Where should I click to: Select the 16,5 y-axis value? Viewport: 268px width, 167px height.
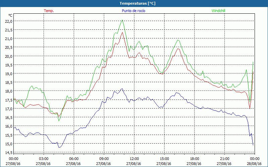[x=9, y=118]
